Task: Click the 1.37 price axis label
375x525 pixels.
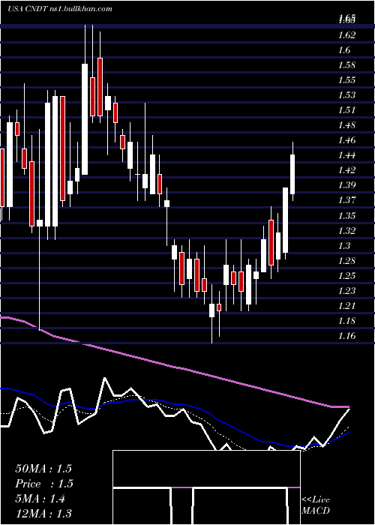Action: (346, 200)
